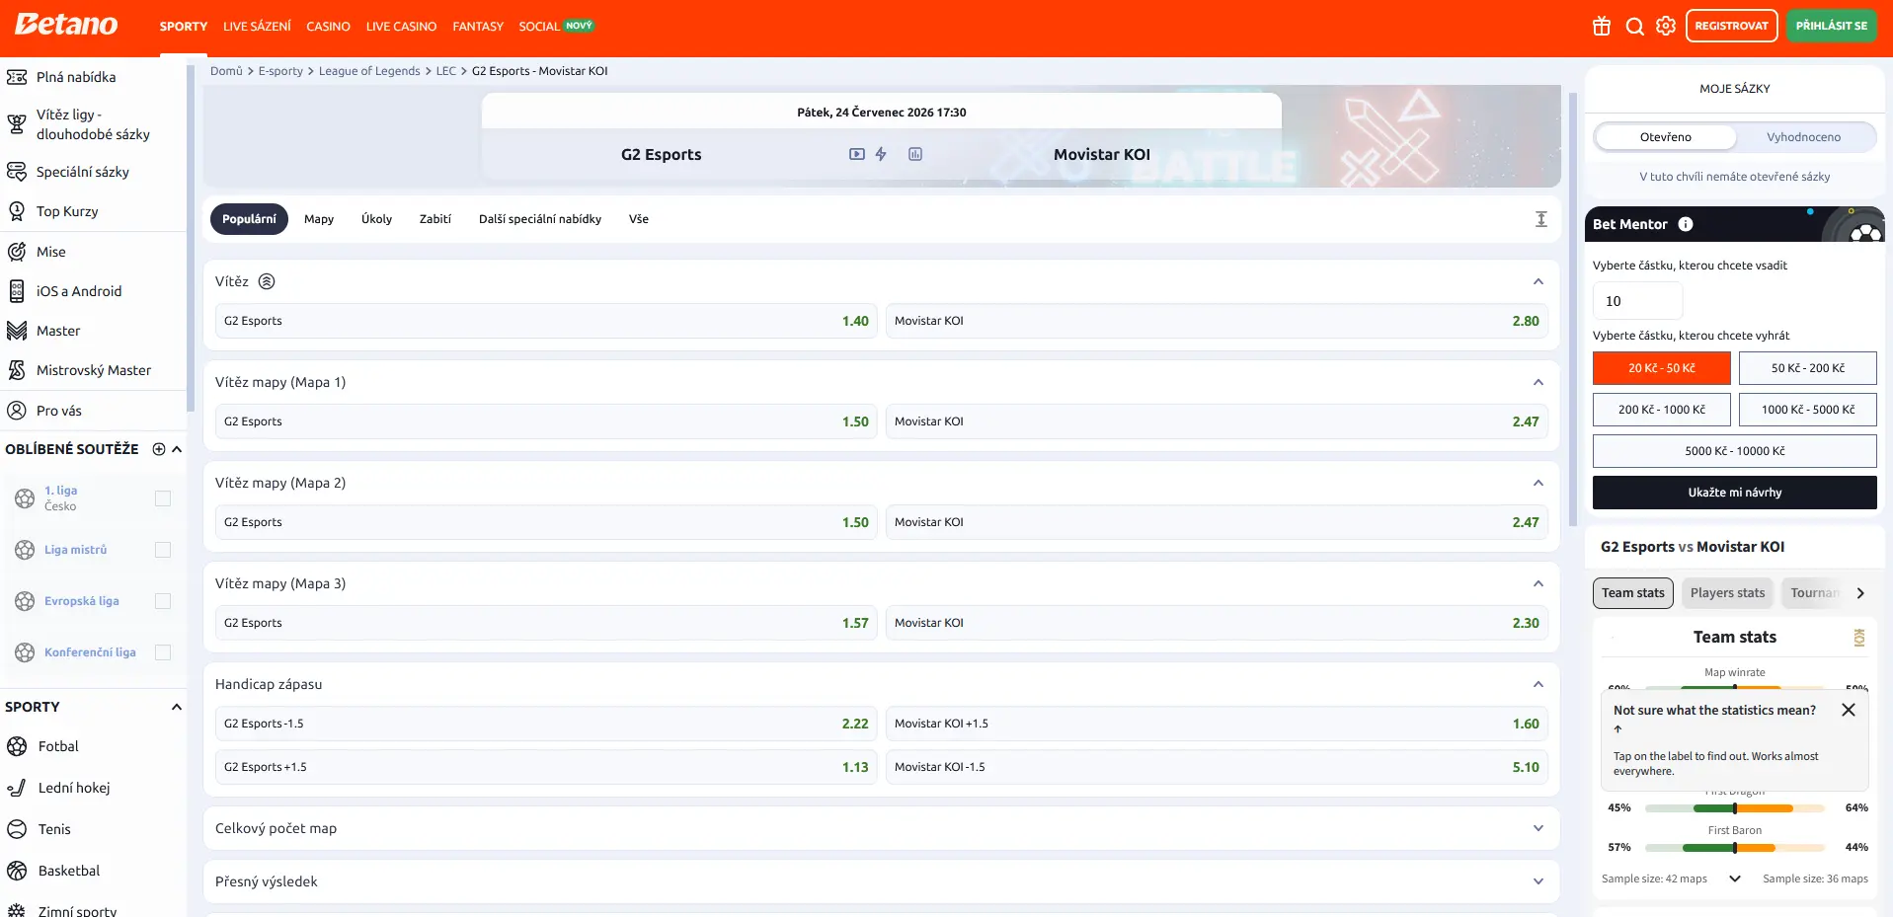The height and width of the screenshot is (917, 1893).
Task: Click the Tenis sport icon
Action: tap(17, 829)
